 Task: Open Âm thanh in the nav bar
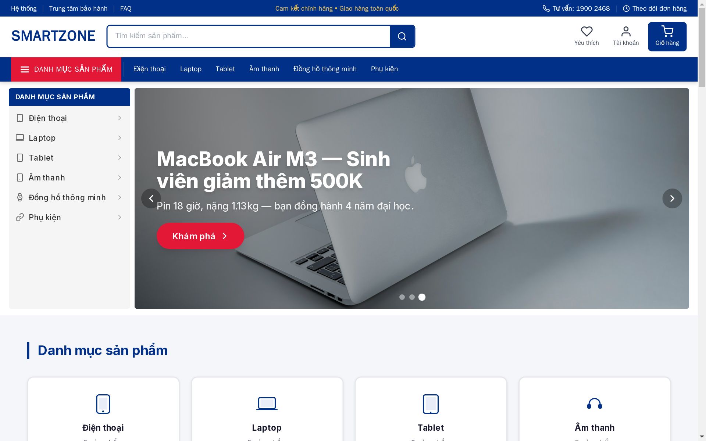264,69
